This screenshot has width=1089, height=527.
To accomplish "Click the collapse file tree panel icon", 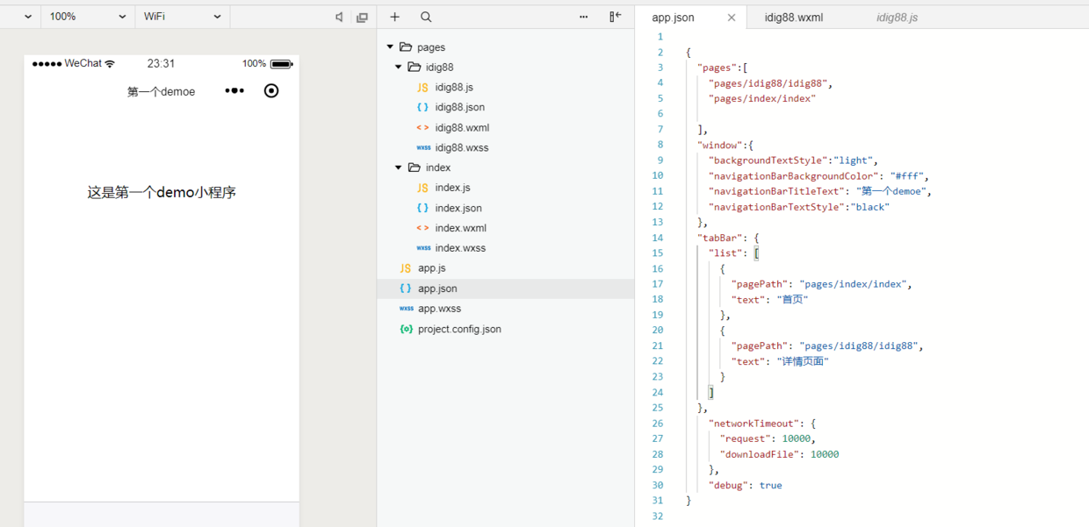I will point(615,17).
